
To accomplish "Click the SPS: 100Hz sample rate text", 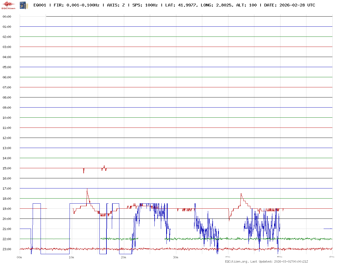I will click(145, 5).
